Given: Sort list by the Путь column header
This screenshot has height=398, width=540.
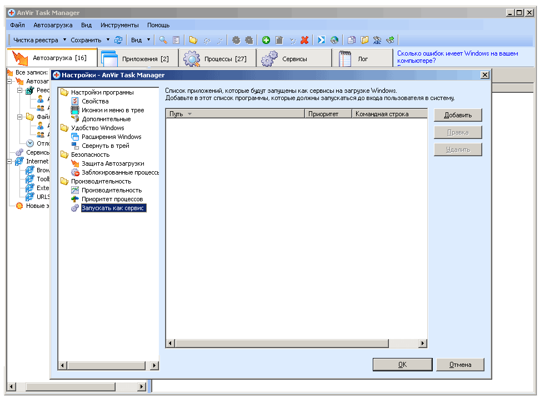Looking at the screenshot, I should coord(177,114).
